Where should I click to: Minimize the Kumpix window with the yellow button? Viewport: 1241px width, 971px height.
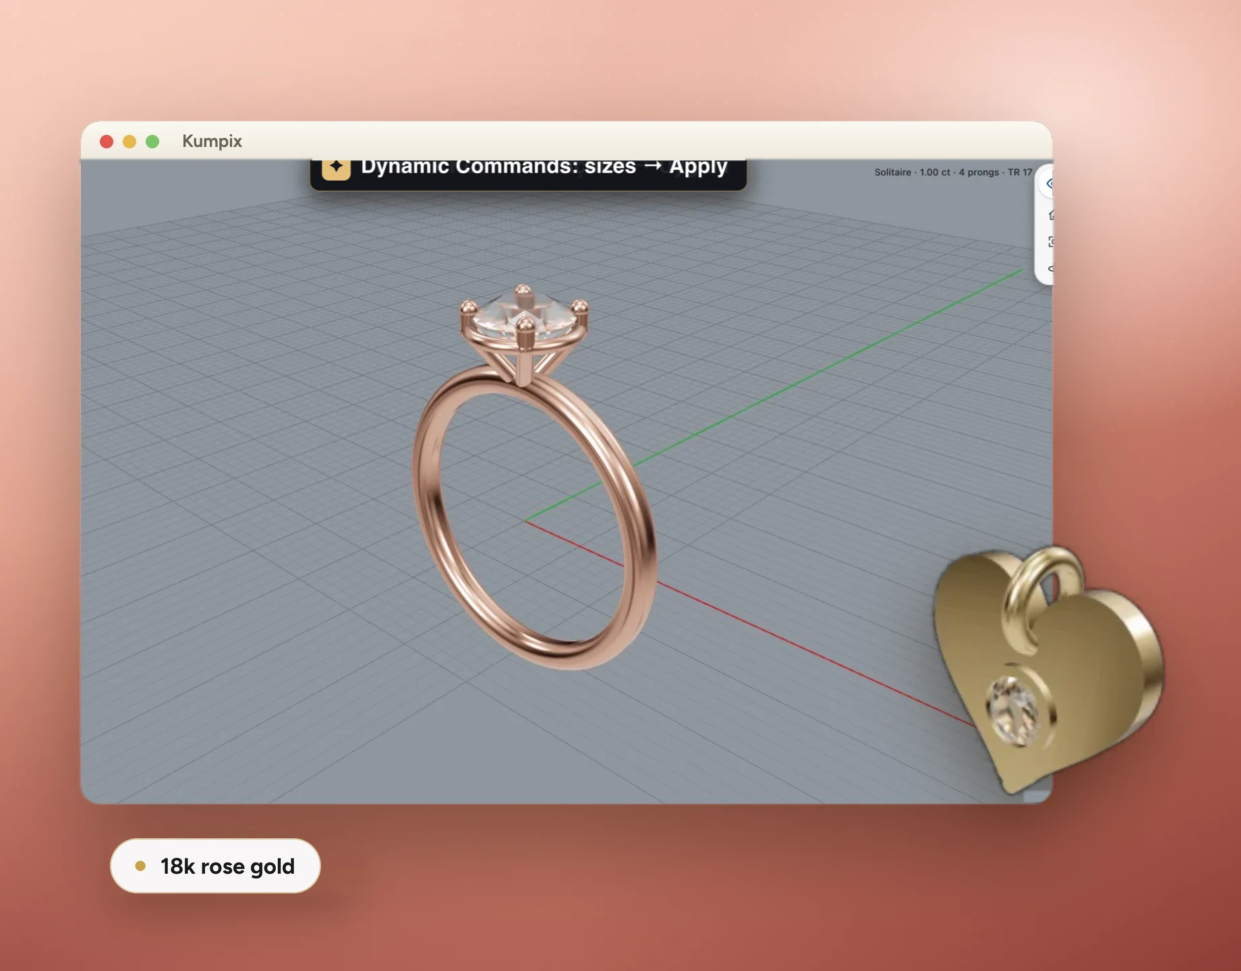[x=129, y=142]
